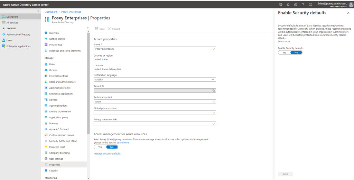
Task: Set Enable Security defaults to No
Action: tap(296, 52)
